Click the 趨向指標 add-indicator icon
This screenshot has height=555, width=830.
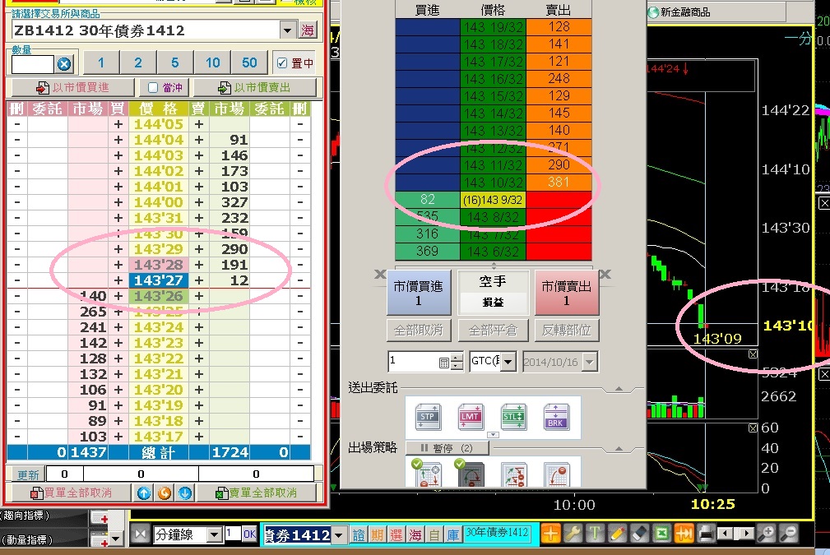pos(100,517)
